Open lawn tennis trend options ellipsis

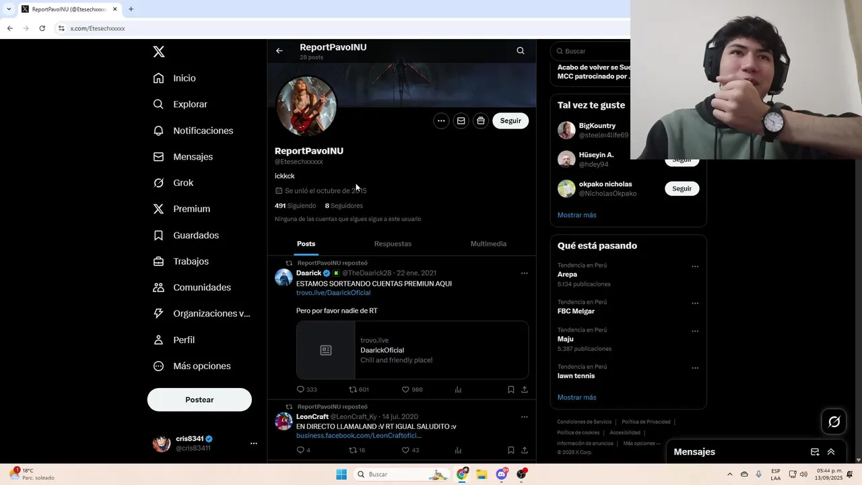[695, 368]
